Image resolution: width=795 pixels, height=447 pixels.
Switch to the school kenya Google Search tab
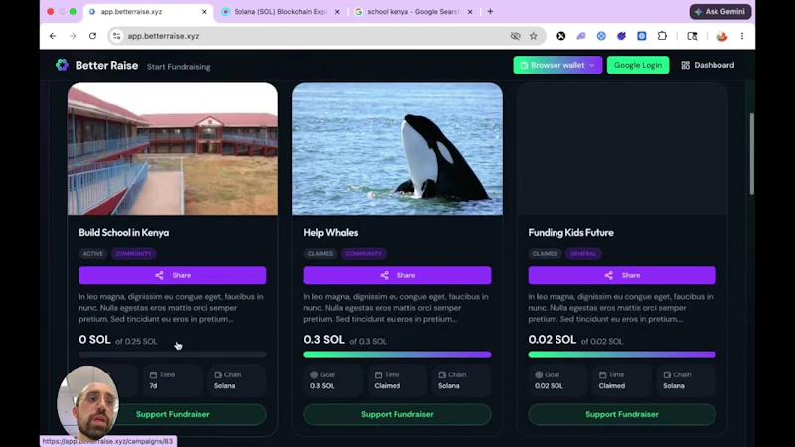(x=412, y=11)
